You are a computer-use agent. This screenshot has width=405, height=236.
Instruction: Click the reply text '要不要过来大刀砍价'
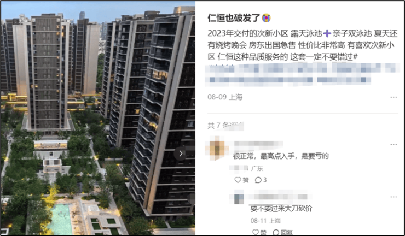(x=281, y=208)
